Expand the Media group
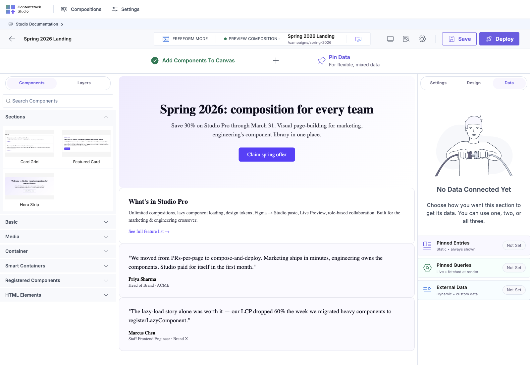The width and height of the screenshot is (530, 365). [x=106, y=237]
